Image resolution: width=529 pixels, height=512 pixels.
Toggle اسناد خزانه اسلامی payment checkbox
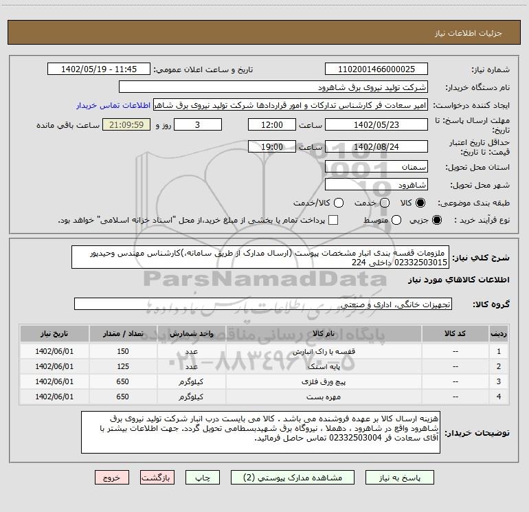click(x=333, y=220)
